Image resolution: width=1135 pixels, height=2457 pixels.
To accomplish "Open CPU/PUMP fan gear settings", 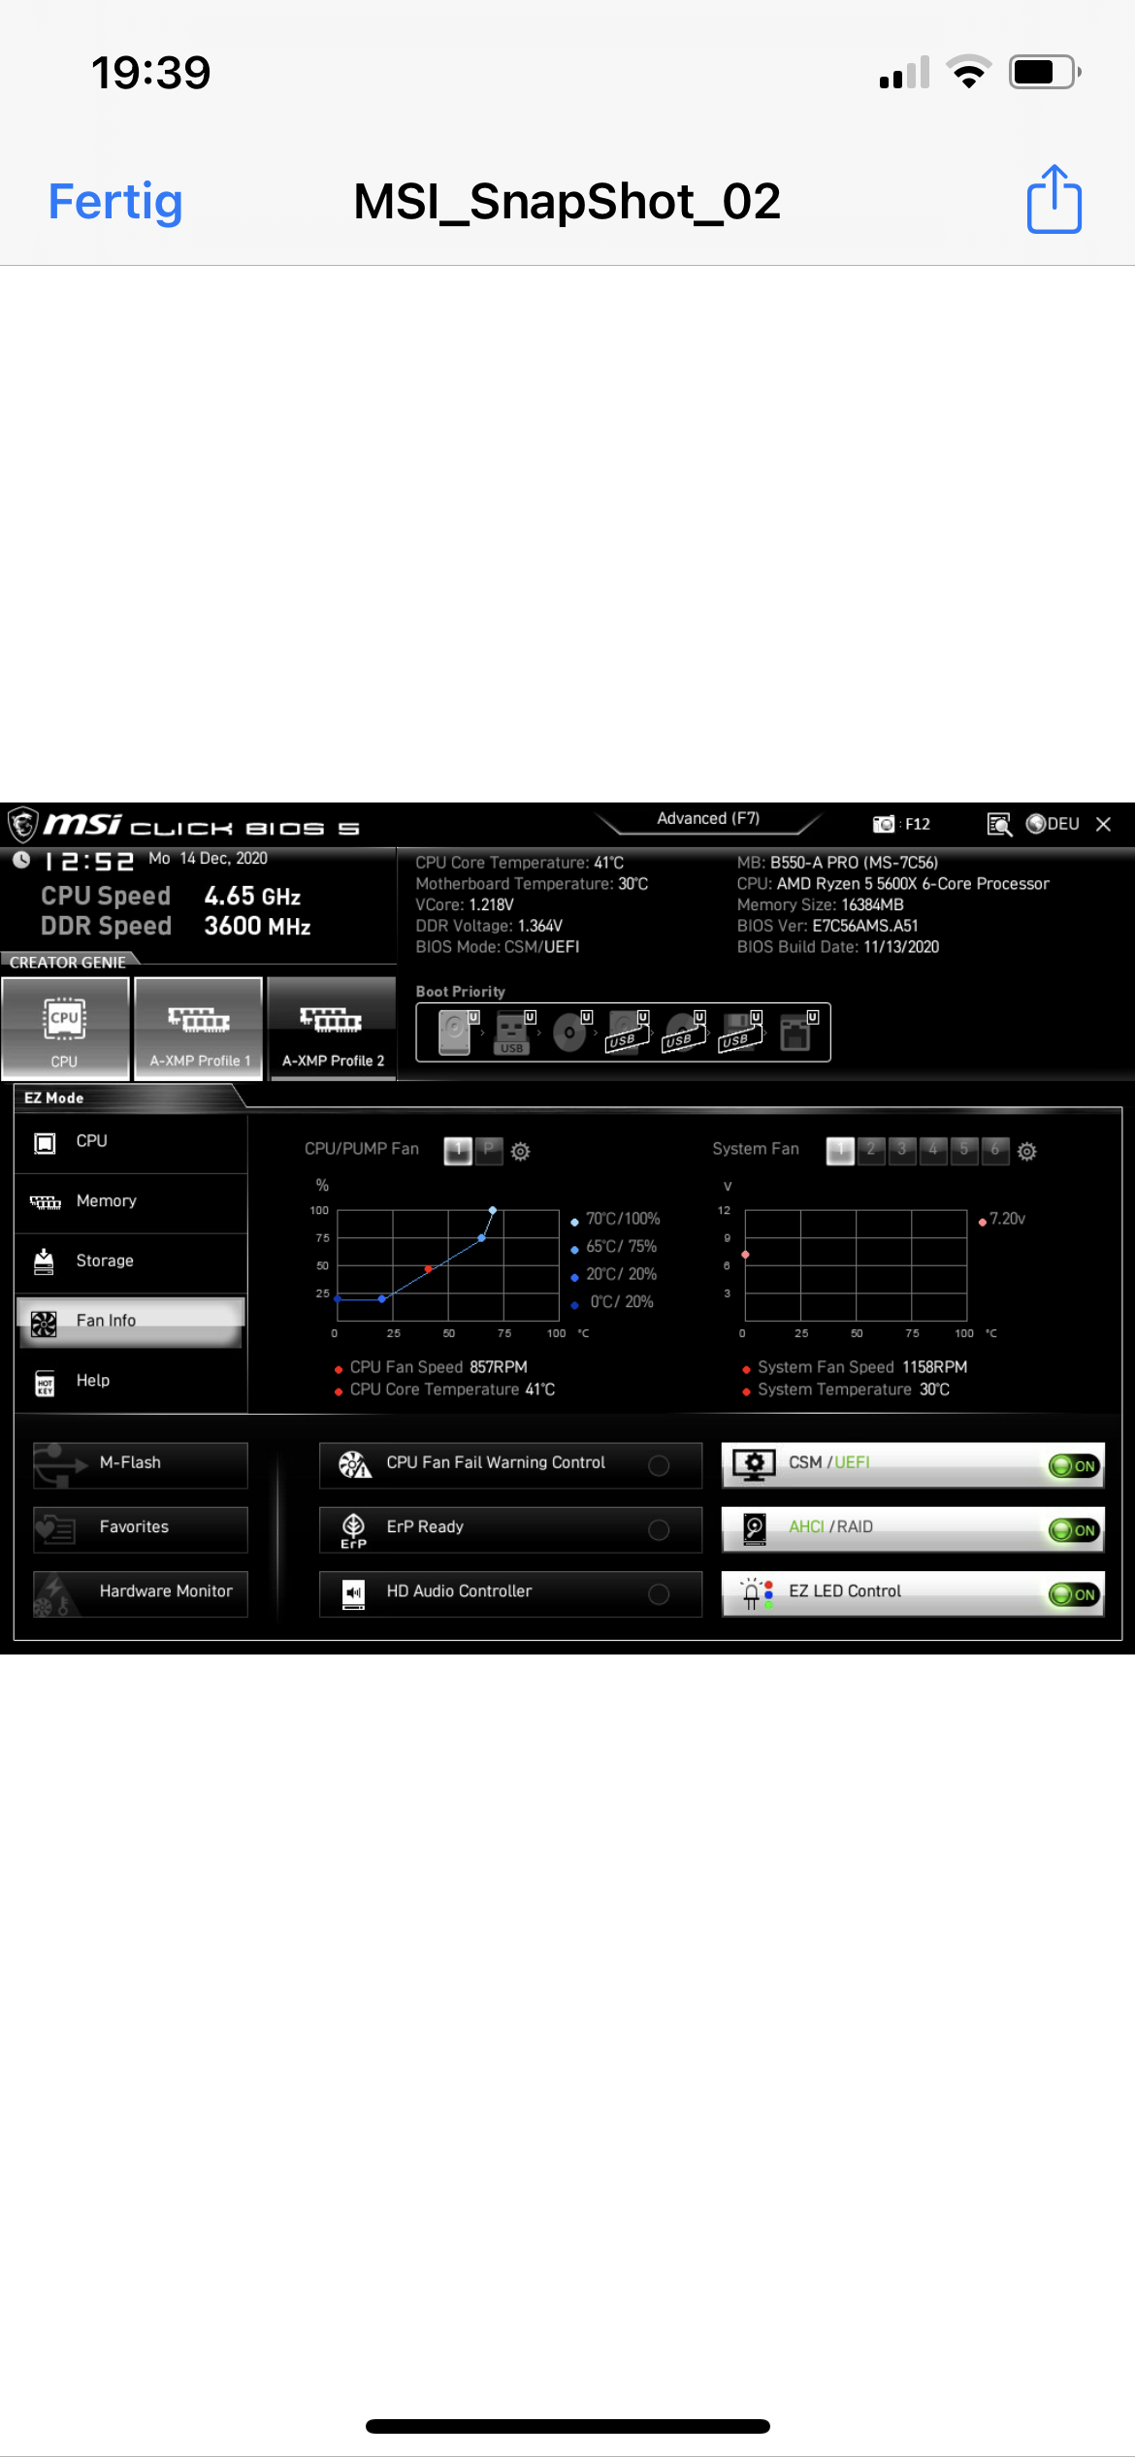I will pyautogui.click(x=521, y=1152).
